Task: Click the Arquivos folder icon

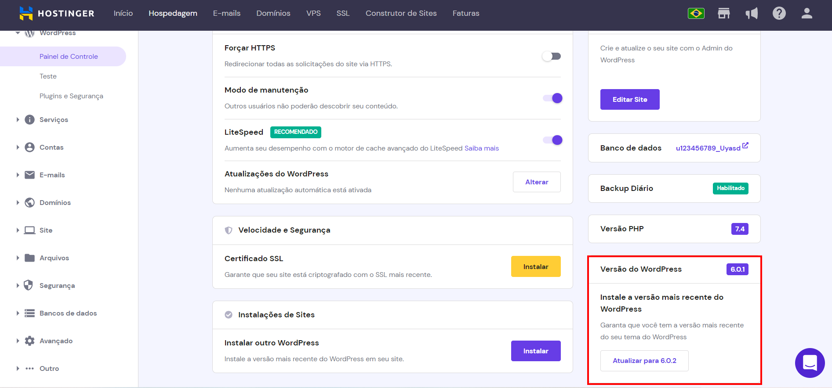Action: (x=29, y=258)
